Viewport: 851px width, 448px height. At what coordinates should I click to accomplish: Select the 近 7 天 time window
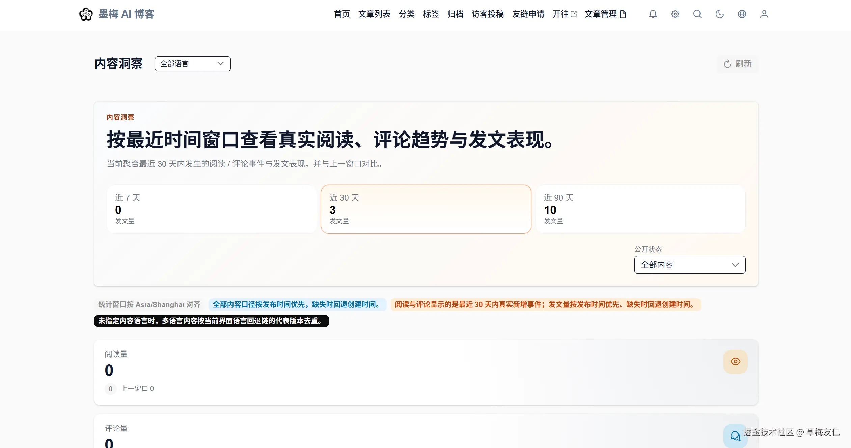(212, 209)
